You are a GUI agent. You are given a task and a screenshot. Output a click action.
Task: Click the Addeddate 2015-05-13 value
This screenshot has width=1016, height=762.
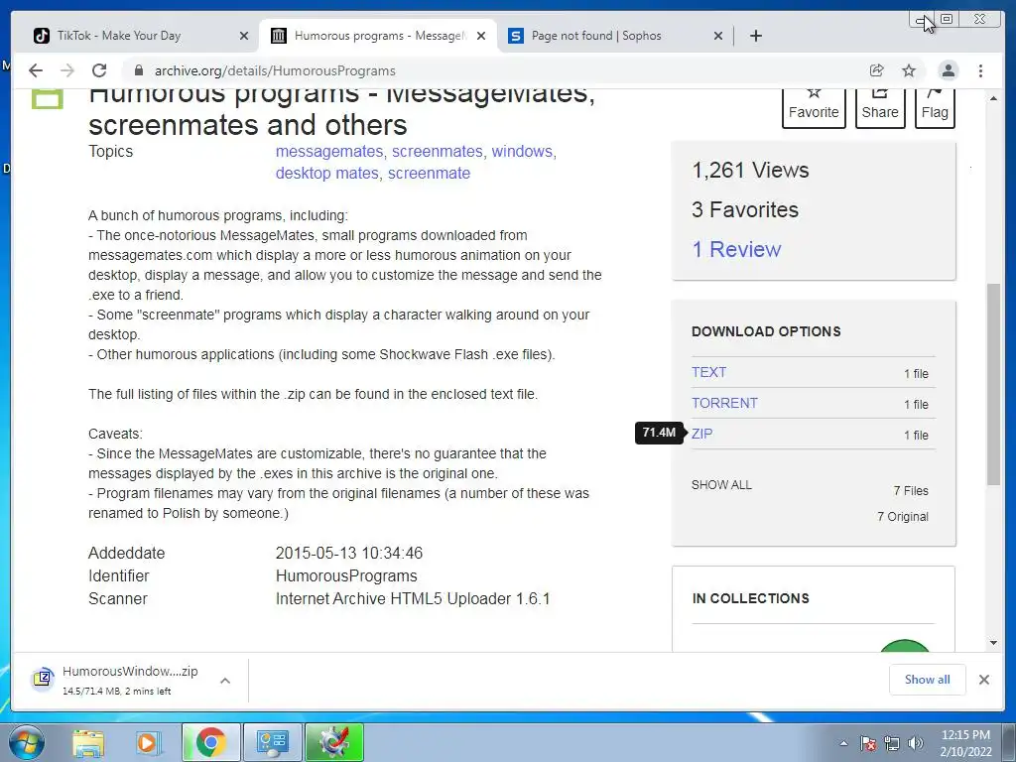(348, 554)
